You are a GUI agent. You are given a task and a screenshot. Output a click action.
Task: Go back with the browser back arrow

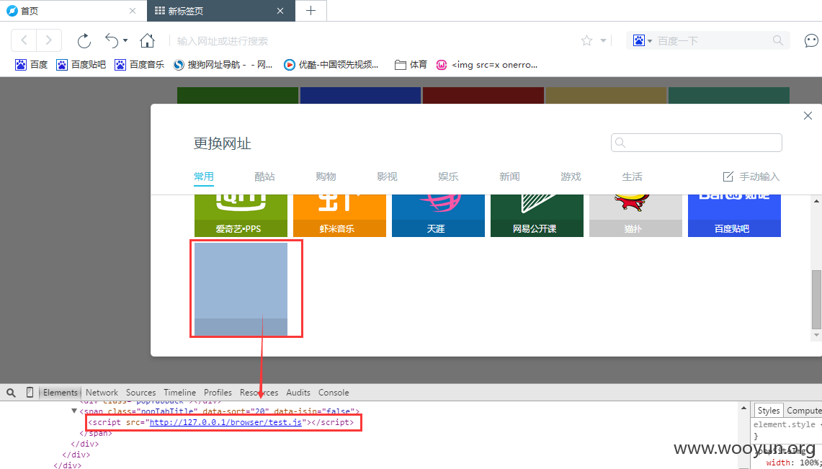point(24,40)
